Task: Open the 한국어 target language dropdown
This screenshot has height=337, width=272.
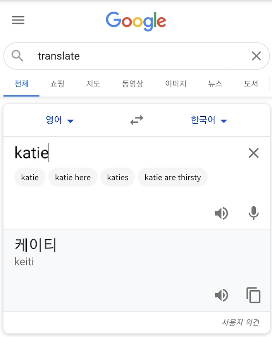Action: (208, 120)
